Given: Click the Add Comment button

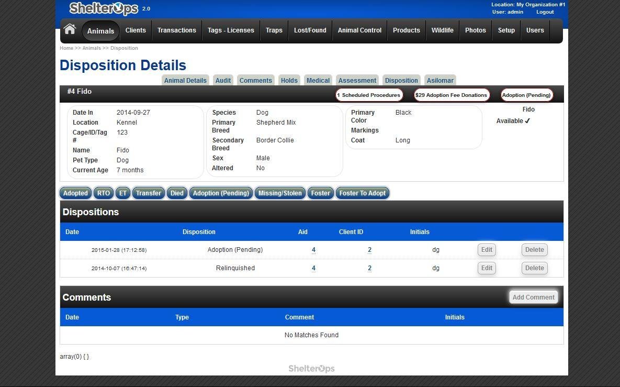Looking at the screenshot, I should click(533, 297).
